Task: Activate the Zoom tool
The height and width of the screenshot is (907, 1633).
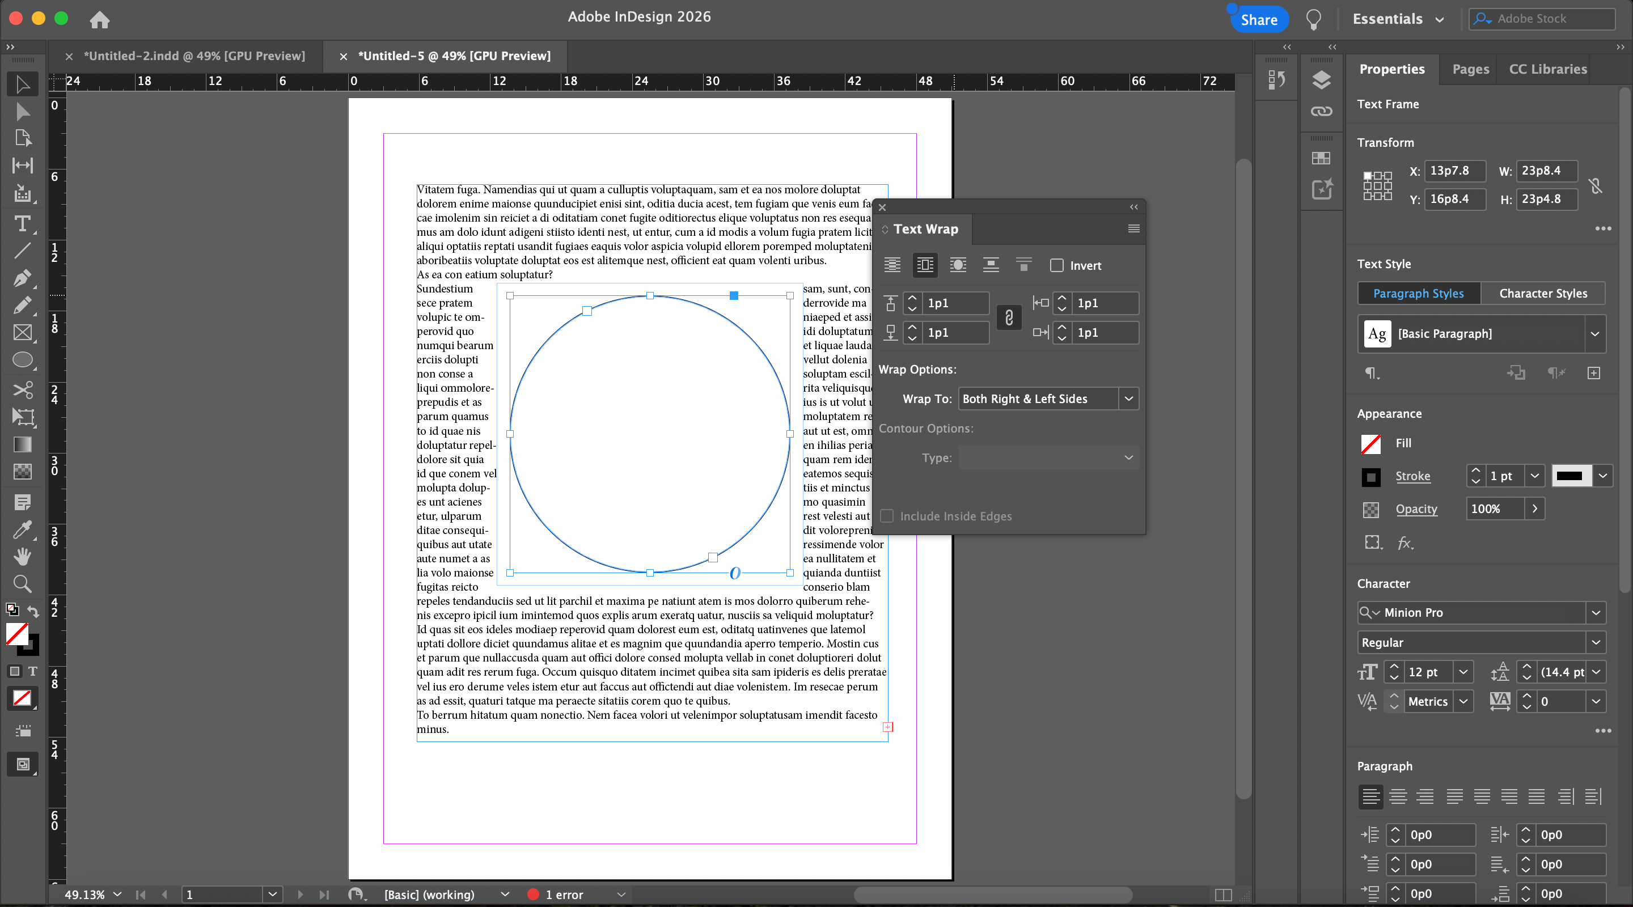Action: point(22,583)
